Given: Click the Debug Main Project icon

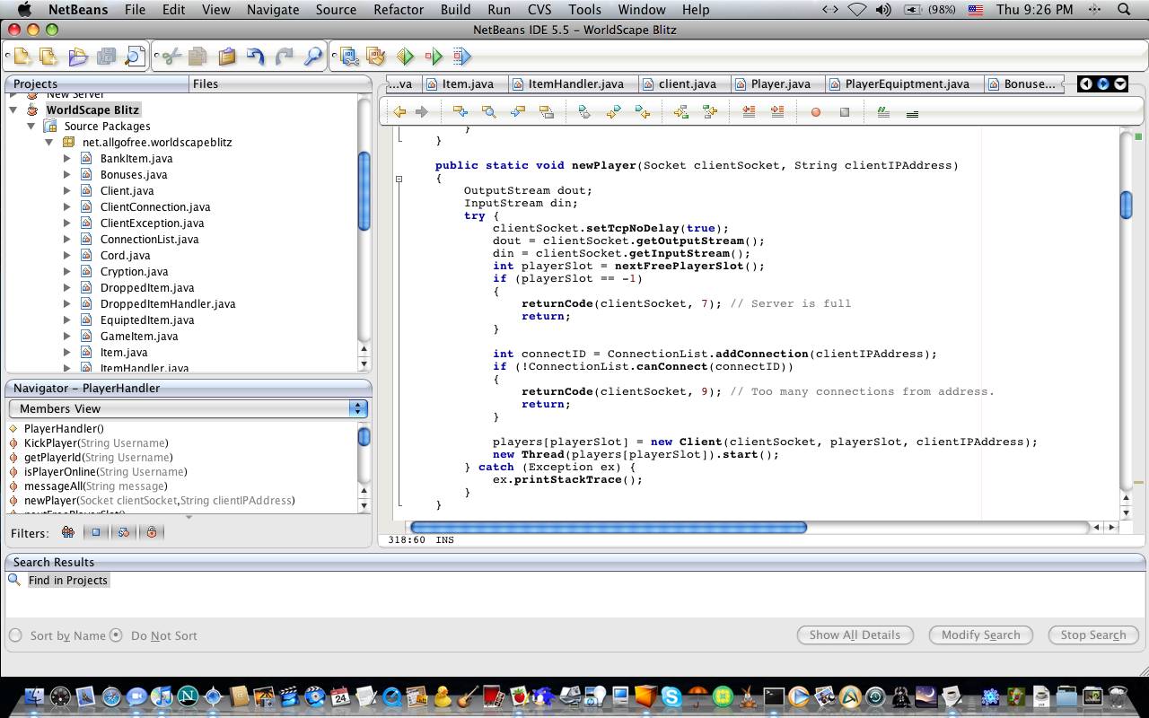Looking at the screenshot, I should (x=434, y=57).
